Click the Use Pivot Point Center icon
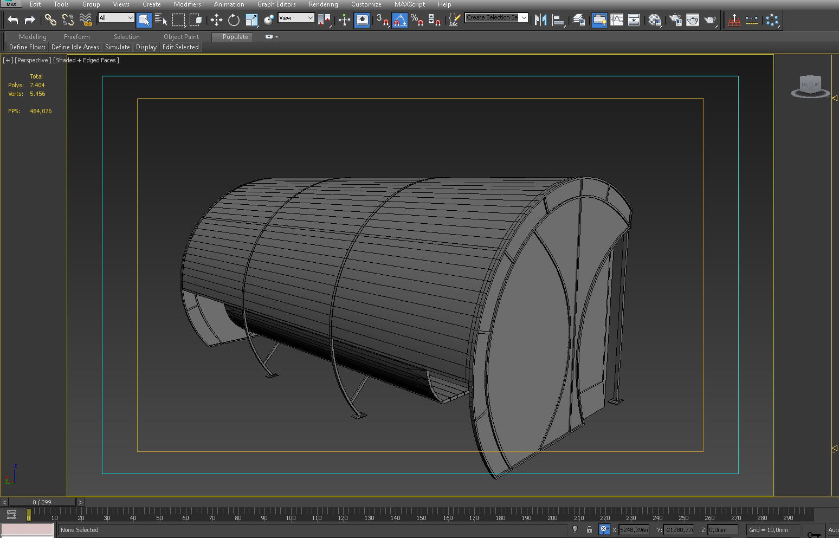This screenshot has height=538, width=839. [324, 20]
